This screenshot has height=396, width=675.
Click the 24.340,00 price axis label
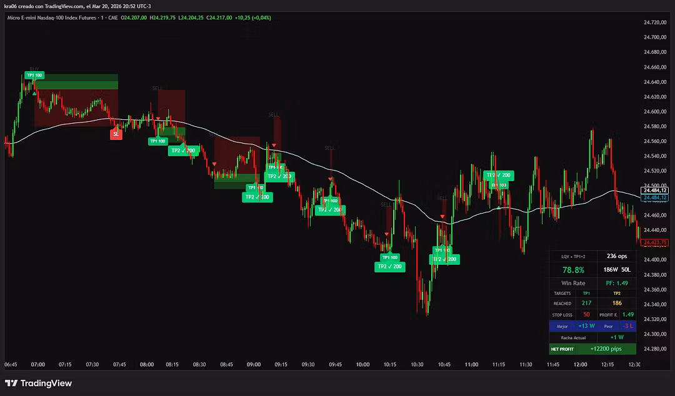655,304
